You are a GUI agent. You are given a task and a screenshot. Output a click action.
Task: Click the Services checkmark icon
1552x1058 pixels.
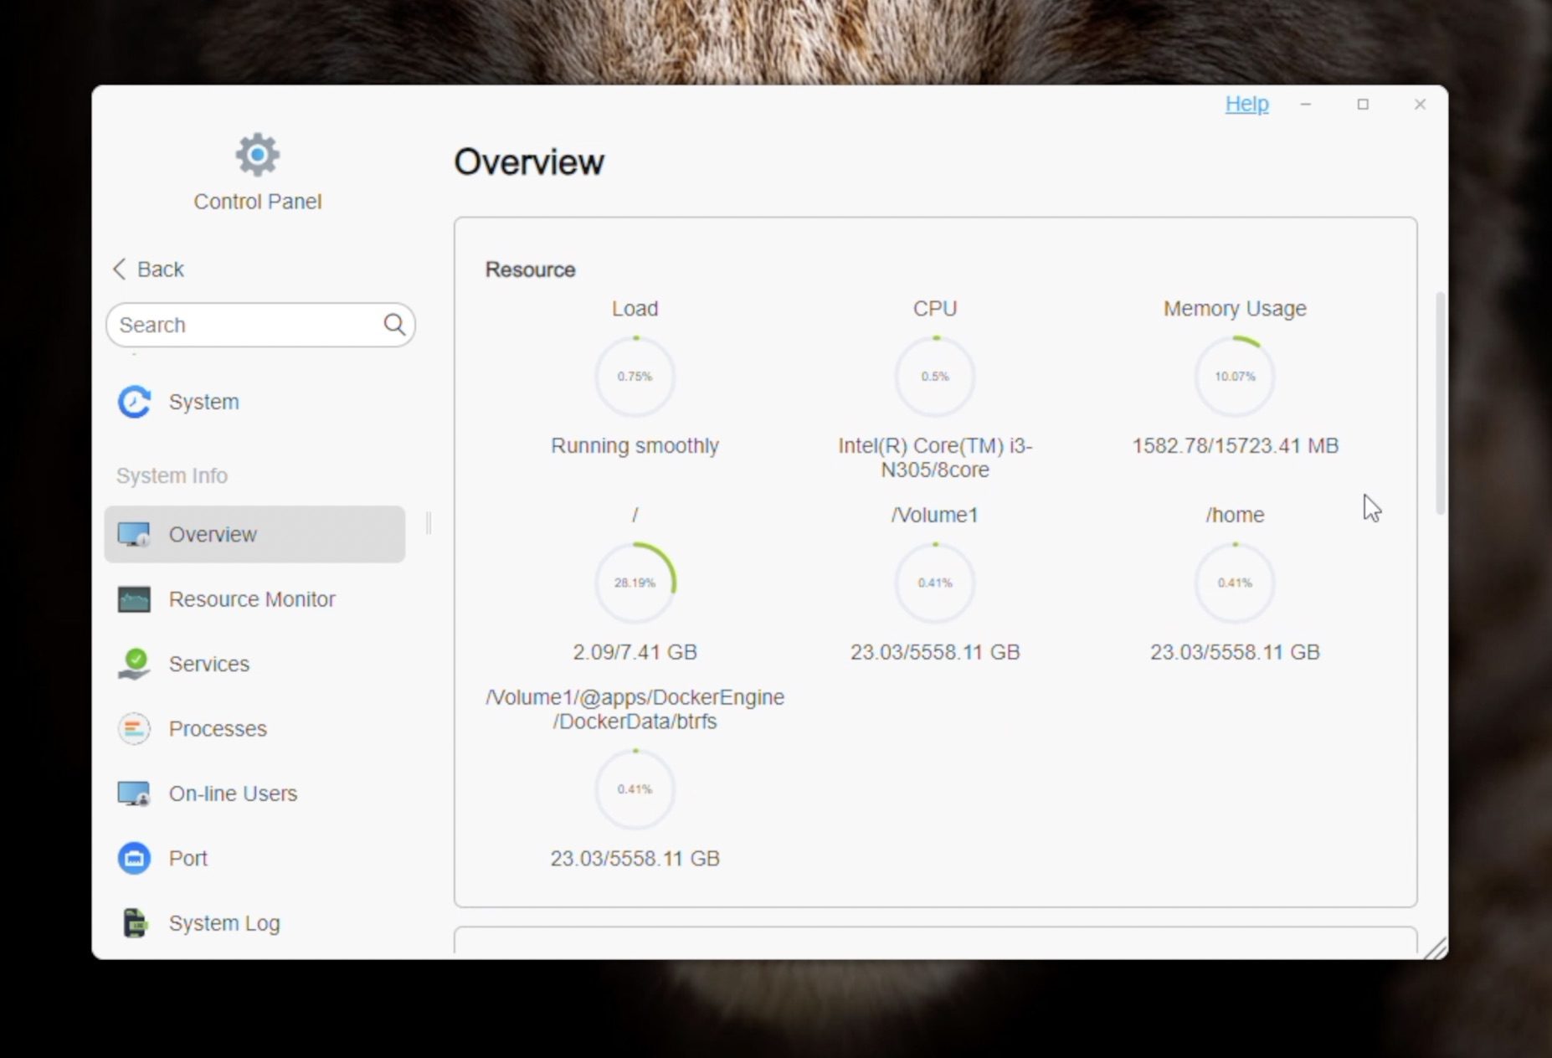pos(134,664)
